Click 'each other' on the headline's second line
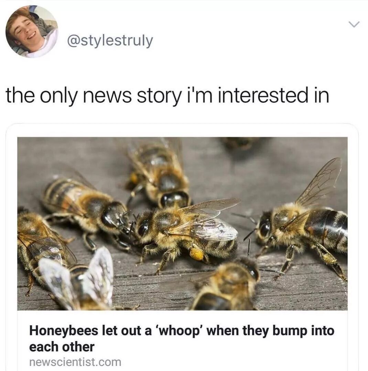The width and height of the screenshot is (368, 371). 62,347
